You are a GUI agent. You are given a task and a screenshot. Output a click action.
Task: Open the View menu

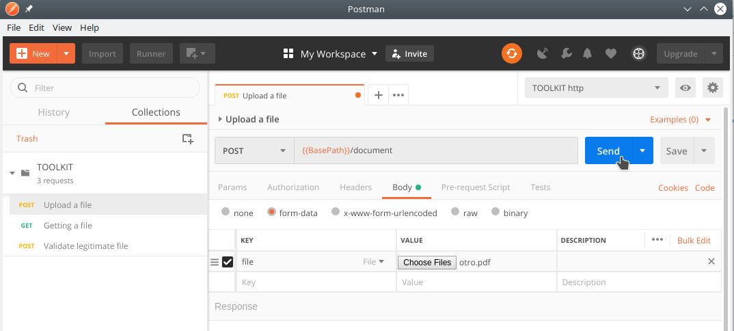62,27
